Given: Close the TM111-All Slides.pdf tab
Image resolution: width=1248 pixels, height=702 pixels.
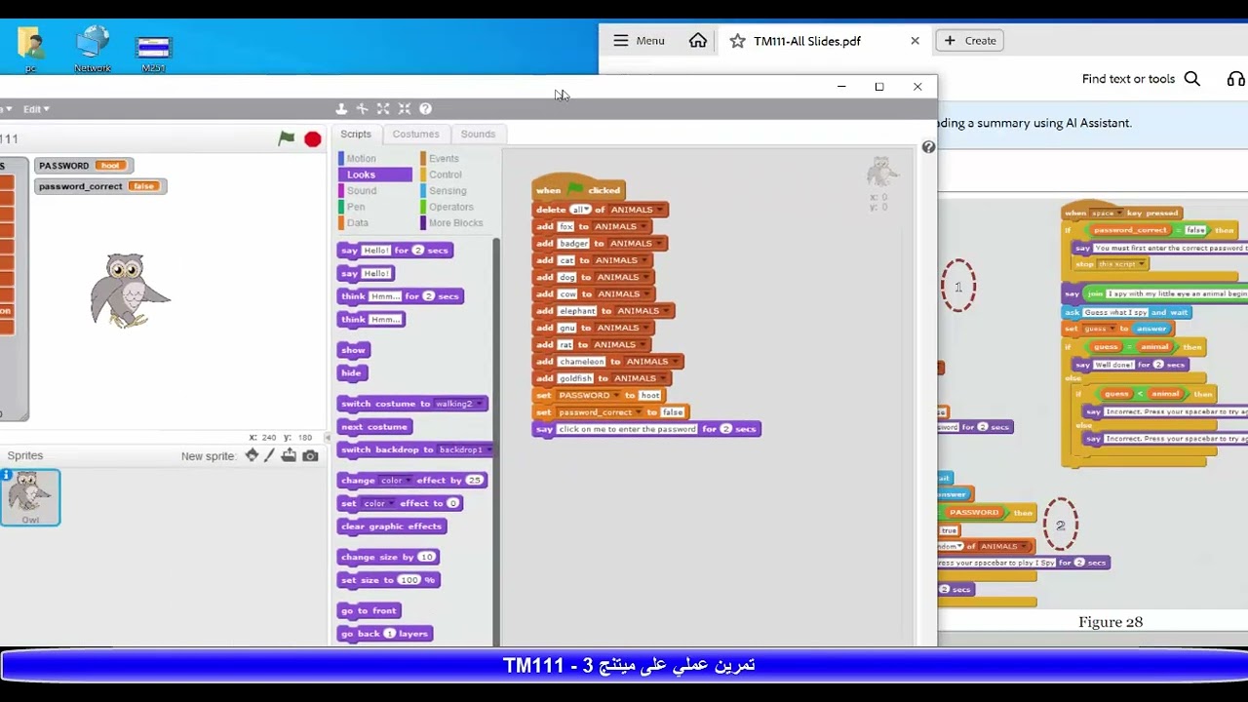Looking at the screenshot, I should coord(915,40).
